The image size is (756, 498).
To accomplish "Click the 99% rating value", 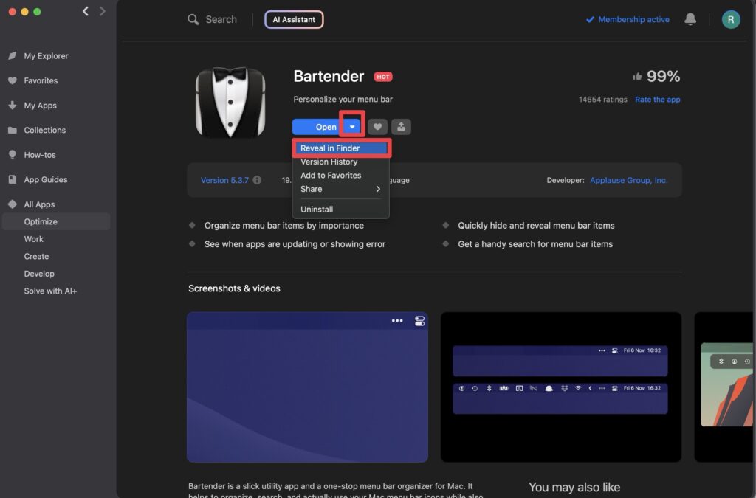I will [x=663, y=76].
